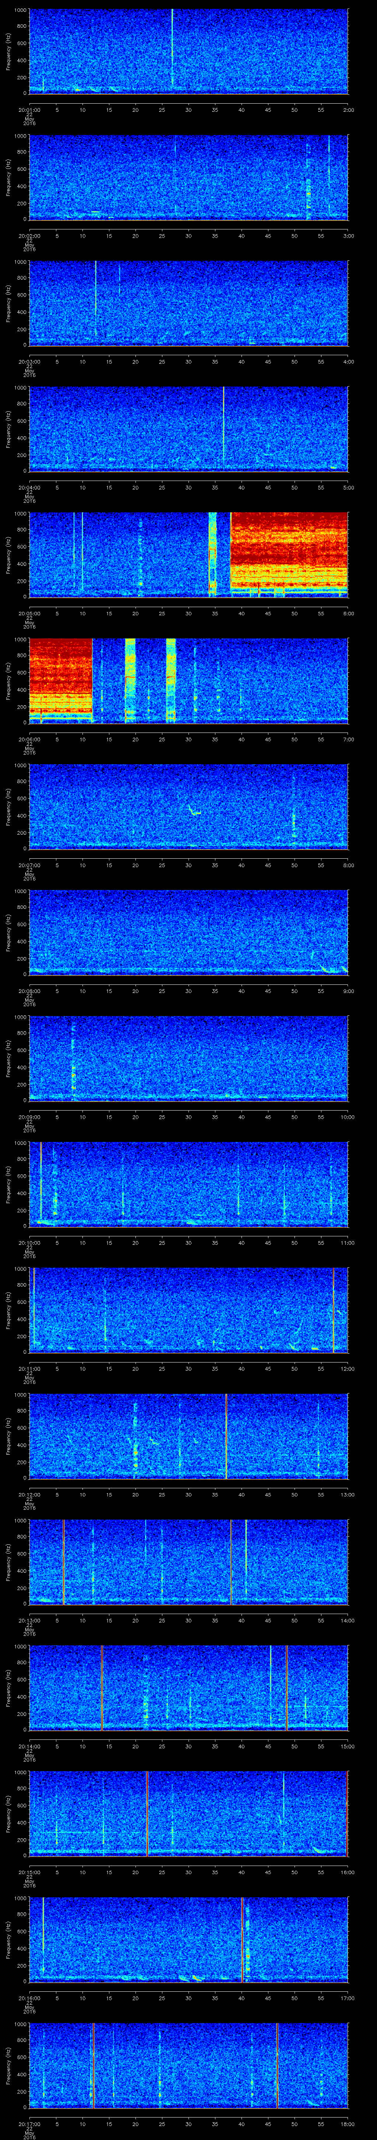Select the spectrogram panel starting at 20:02:00
377x2140 pixels.
tap(188, 177)
